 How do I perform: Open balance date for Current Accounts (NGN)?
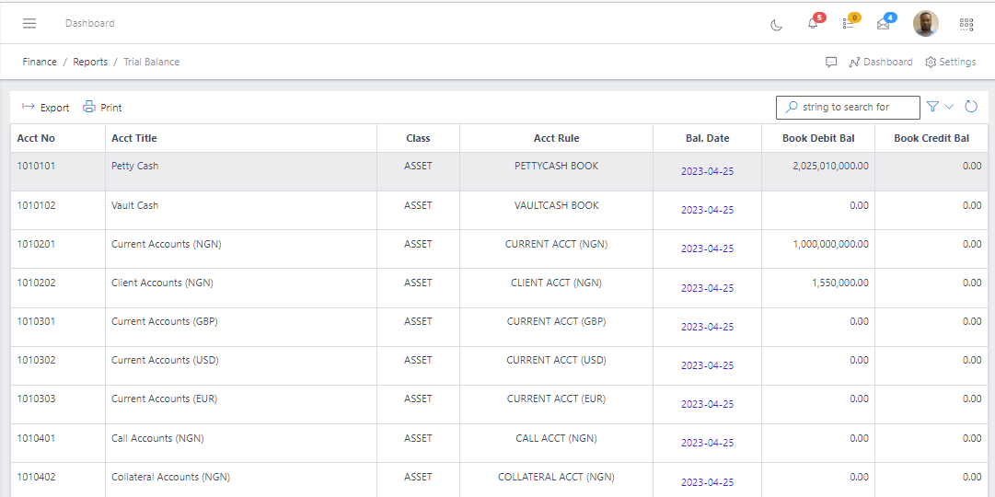click(708, 248)
